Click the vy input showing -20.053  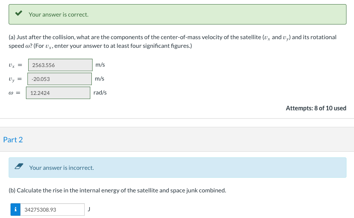click(60, 79)
